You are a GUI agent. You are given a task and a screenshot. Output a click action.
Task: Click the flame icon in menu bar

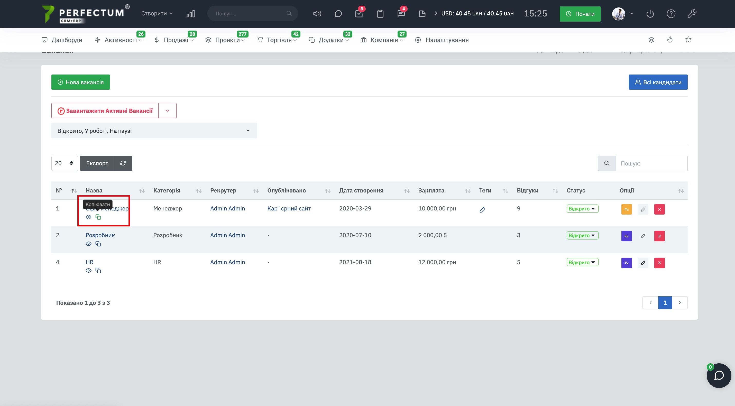coord(670,40)
